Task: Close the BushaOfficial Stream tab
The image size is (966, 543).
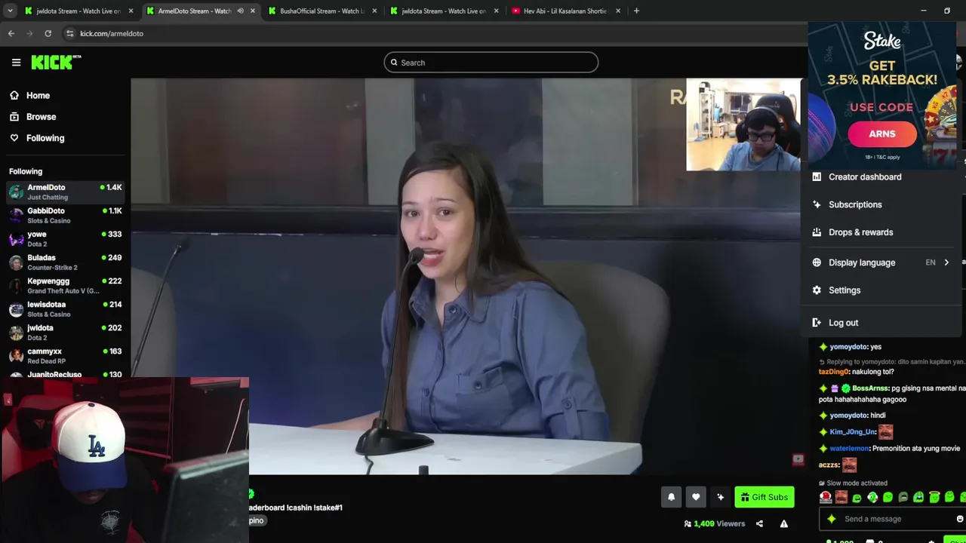Action: (x=374, y=11)
